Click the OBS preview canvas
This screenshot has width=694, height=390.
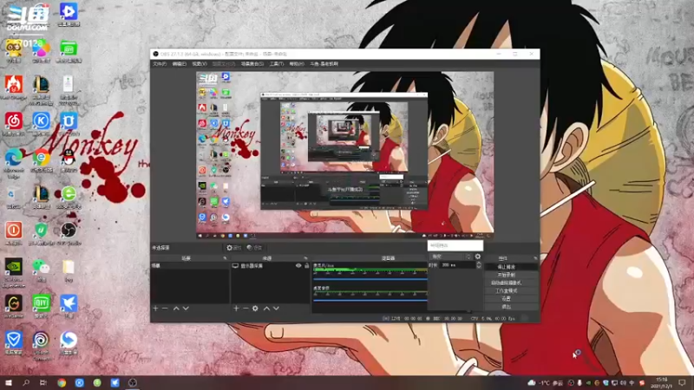[x=344, y=155]
